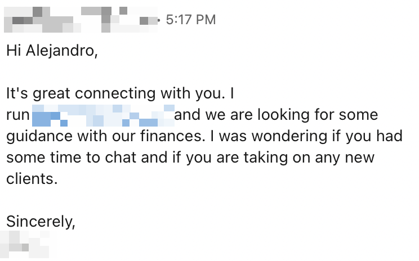Click the 5:17 PM timestamp
419x261 pixels.
[x=190, y=20]
